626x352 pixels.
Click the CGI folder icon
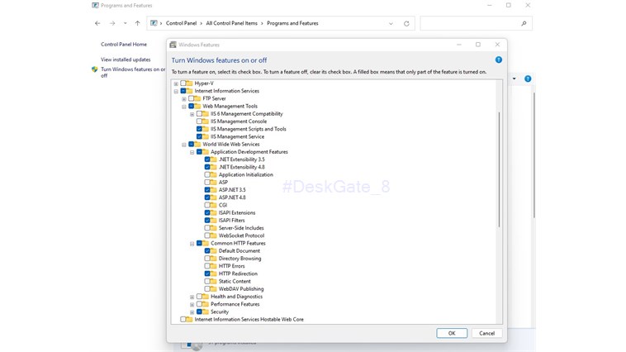(x=213, y=205)
